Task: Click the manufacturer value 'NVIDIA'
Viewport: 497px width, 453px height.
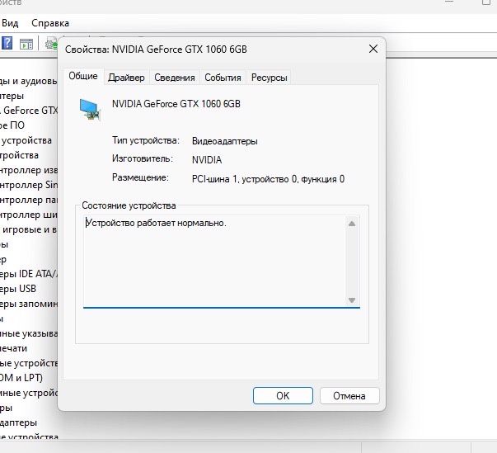Action: [207, 159]
